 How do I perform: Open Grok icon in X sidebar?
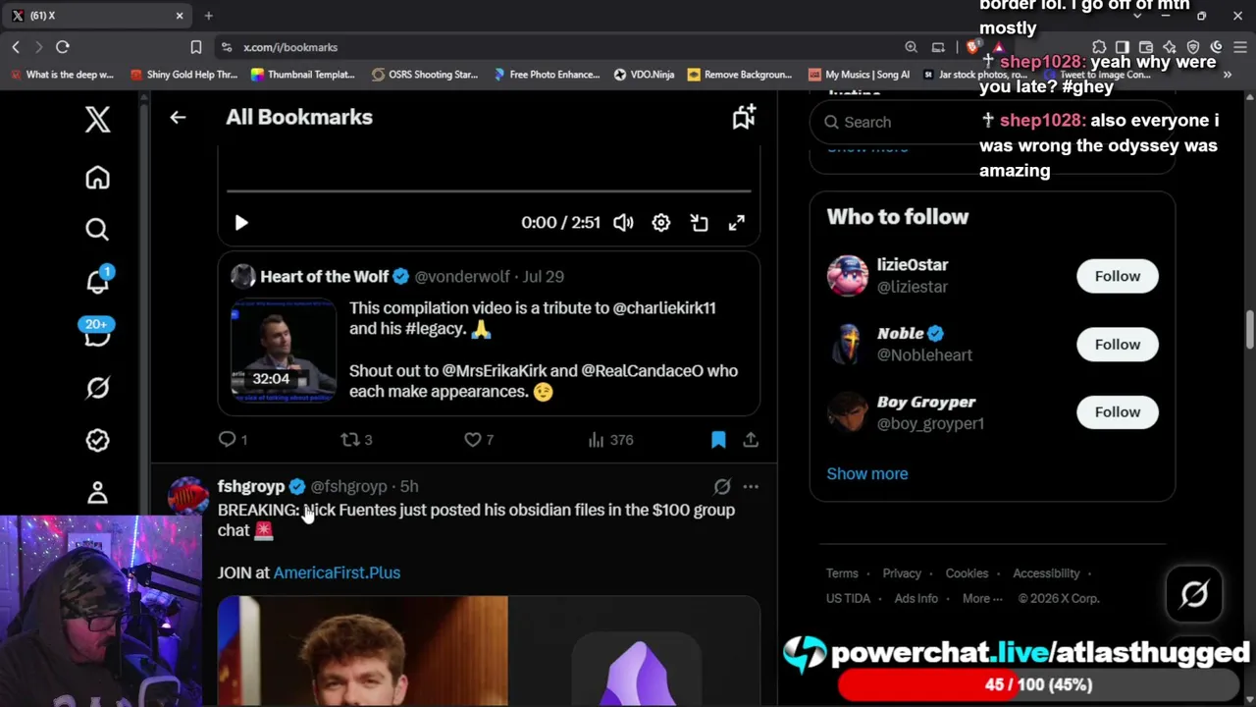point(97,388)
